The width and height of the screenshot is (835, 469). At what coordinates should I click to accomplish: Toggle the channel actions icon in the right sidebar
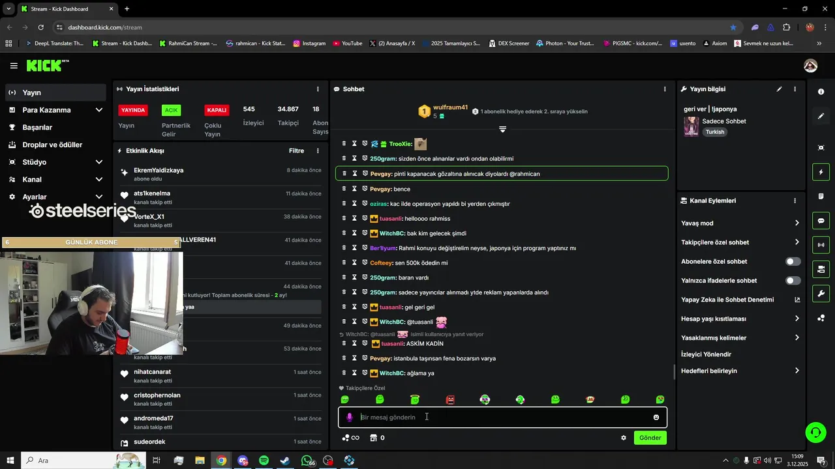click(x=821, y=269)
